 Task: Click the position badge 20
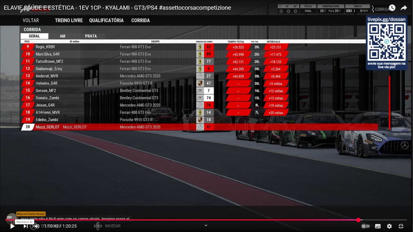pyautogui.click(x=28, y=127)
